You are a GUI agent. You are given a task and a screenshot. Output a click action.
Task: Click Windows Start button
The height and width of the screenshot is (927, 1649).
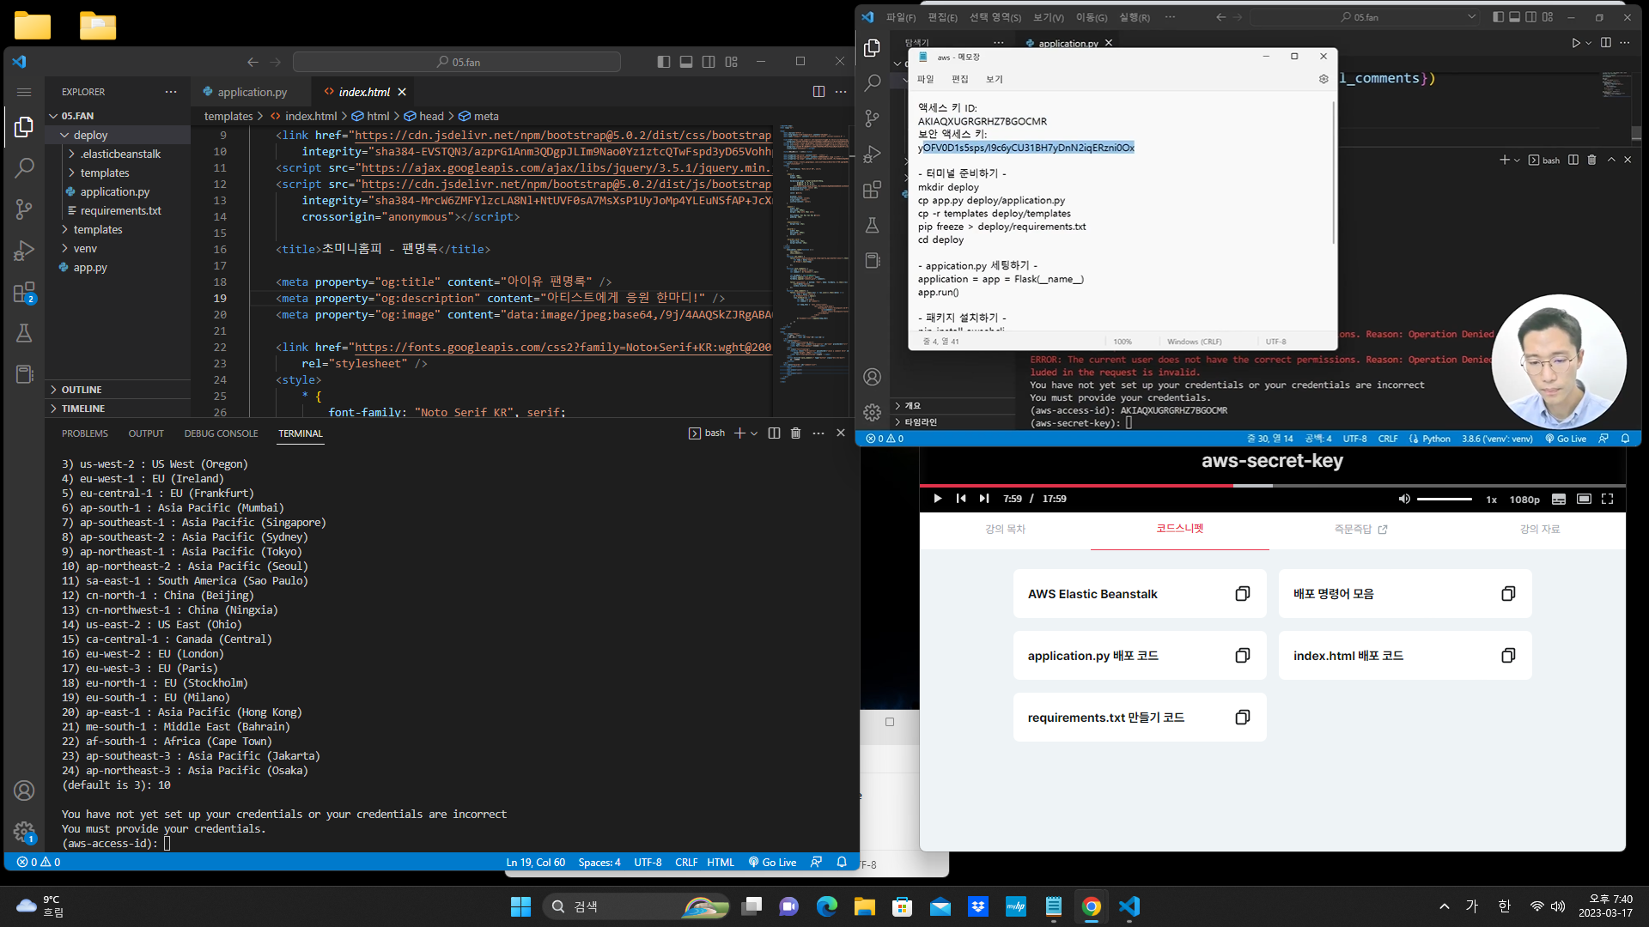[x=520, y=906]
